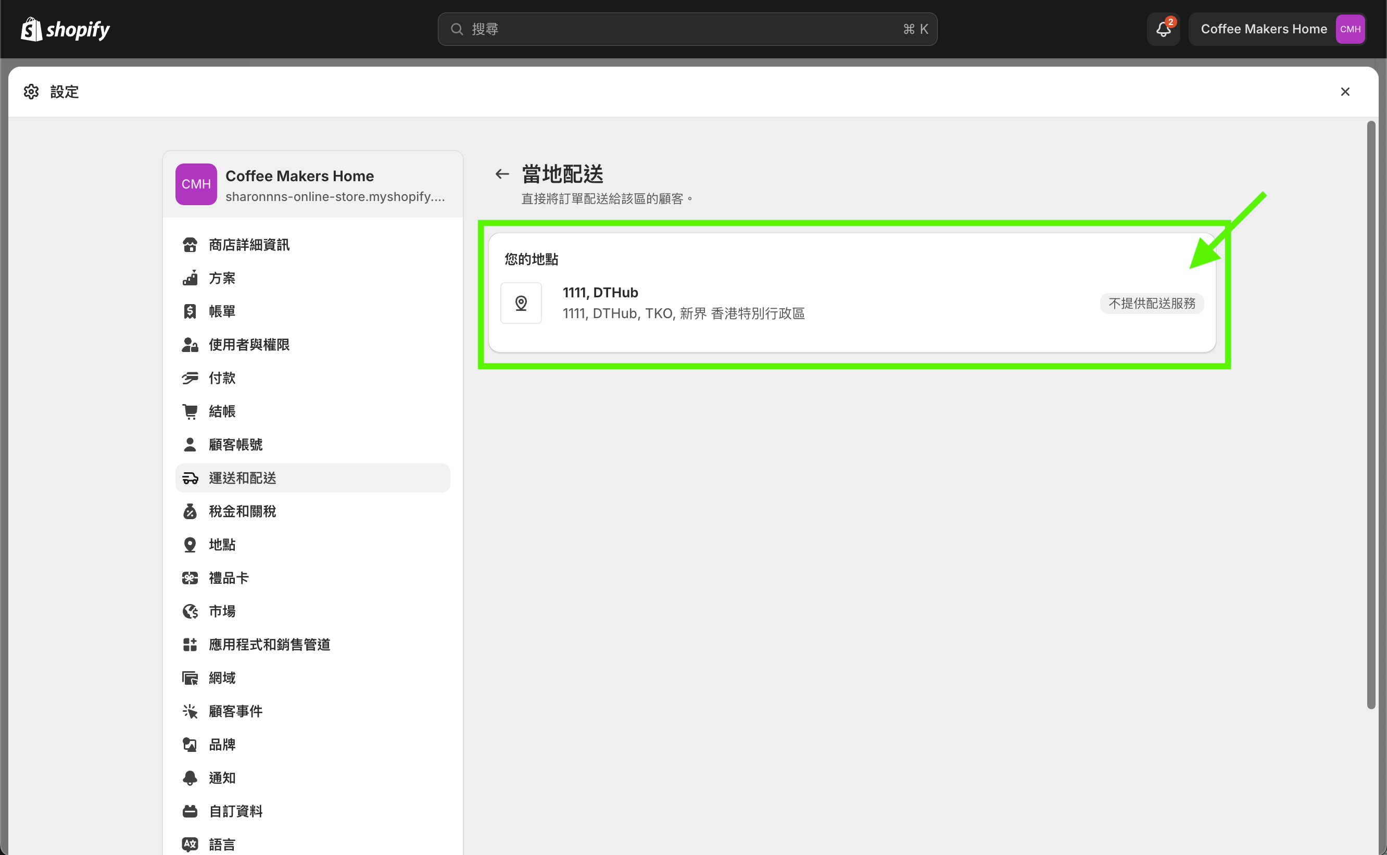Screen dimensions: 1387x855
Task: Focus the 搜尋 search field
Action: [x=687, y=29]
